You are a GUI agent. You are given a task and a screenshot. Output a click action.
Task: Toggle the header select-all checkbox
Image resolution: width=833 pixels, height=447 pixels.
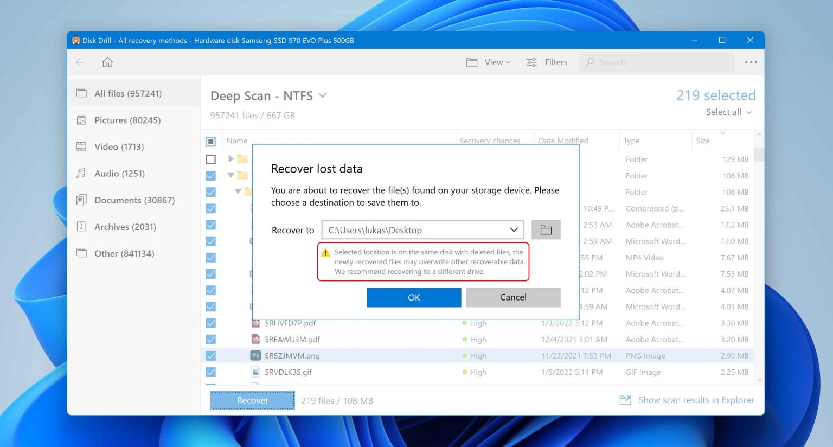pyautogui.click(x=211, y=142)
